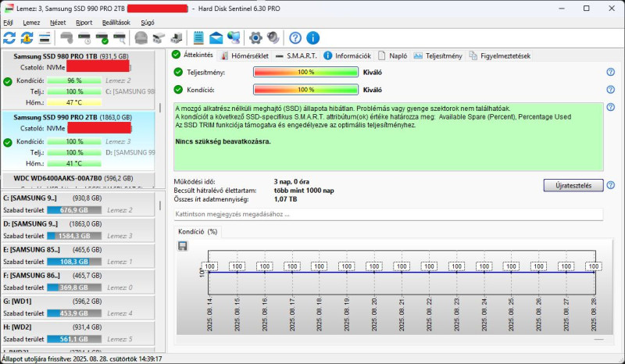Select the Kondíció (%) chart tab
The width and height of the screenshot is (625, 364).
click(x=198, y=232)
